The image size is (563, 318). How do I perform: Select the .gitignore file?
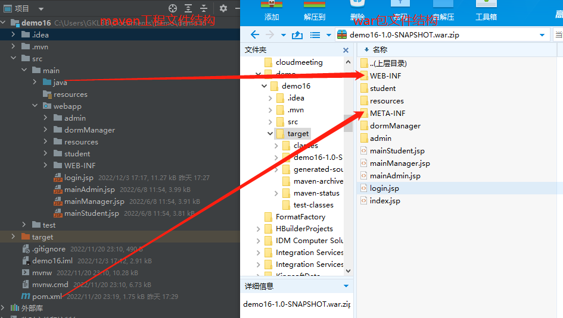coord(44,249)
